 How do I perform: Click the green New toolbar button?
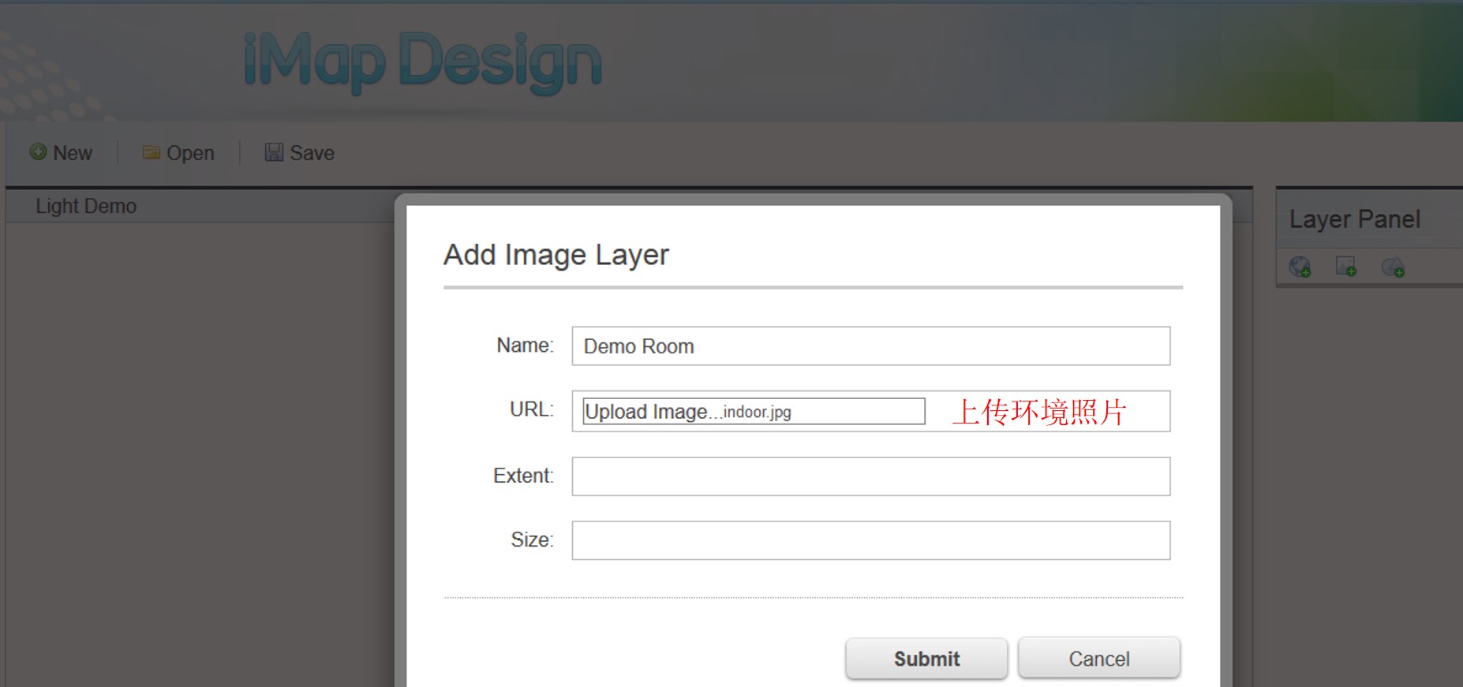tap(61, 152)
